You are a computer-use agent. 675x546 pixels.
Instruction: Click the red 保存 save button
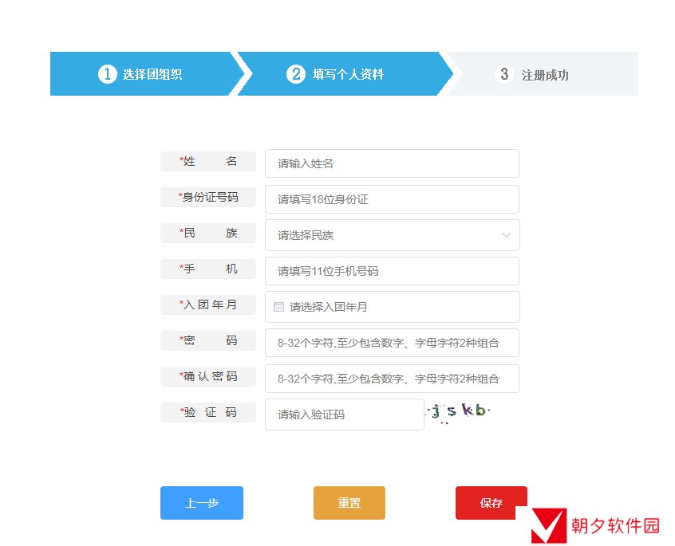(491, 503)
